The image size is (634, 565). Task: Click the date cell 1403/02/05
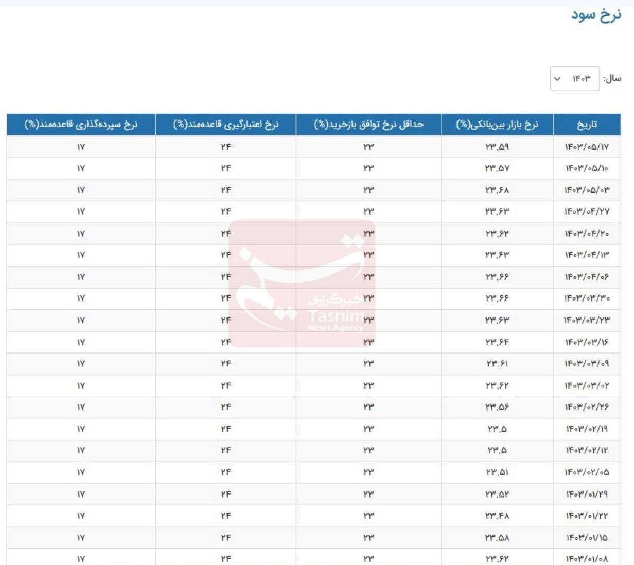coord(587,472)
